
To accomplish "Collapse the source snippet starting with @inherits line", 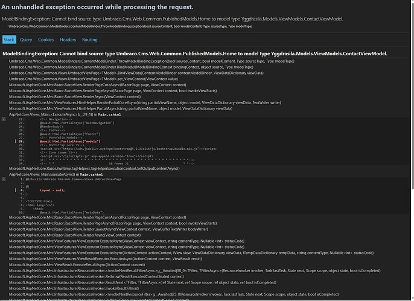I will point(4,179).
